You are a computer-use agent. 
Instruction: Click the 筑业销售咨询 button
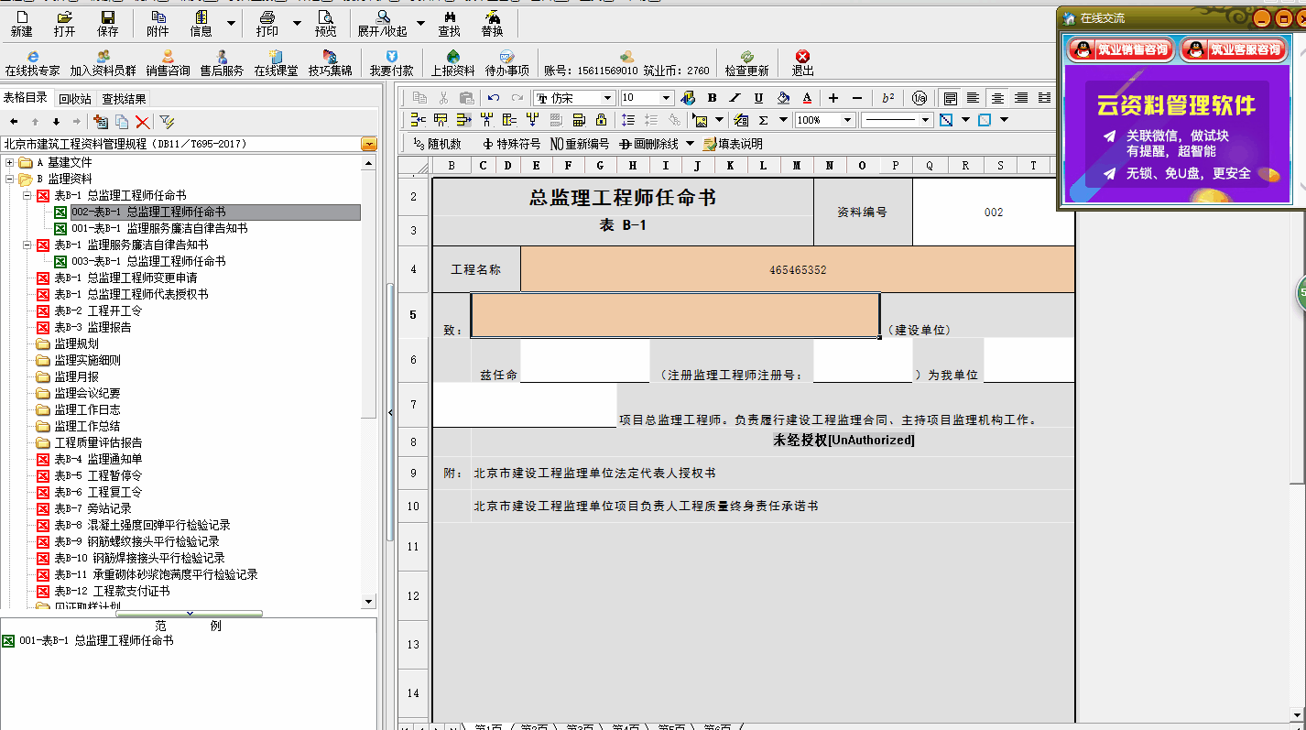pos(1120,49)
